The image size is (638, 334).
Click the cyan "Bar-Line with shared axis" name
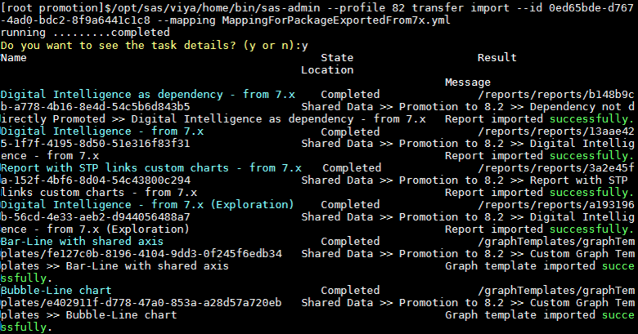point(81,242)
